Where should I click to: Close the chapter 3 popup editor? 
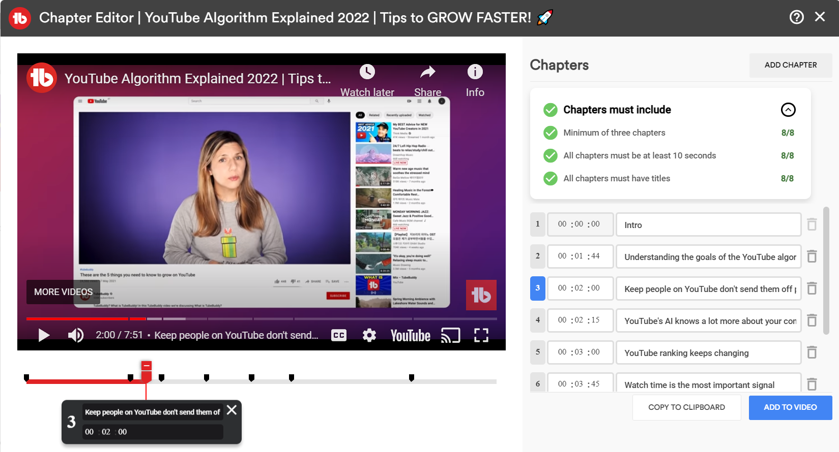point(232,410)
